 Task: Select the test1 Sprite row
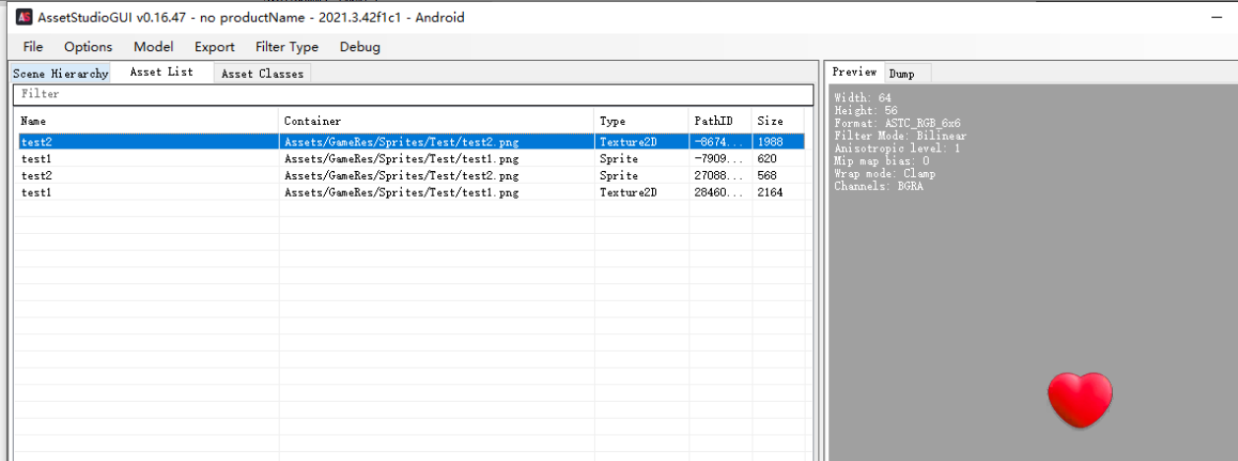pyautogui.click(x=411, y=158)
